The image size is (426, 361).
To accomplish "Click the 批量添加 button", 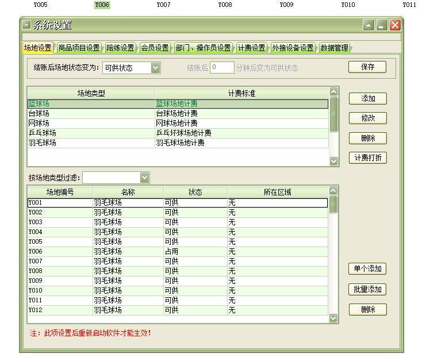I will pyautogui.click(x=367, y=290).
